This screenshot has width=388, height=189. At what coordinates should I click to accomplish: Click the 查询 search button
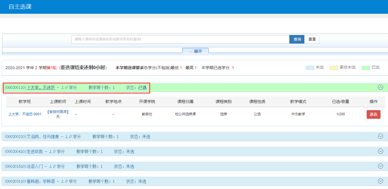click(297, 39)
